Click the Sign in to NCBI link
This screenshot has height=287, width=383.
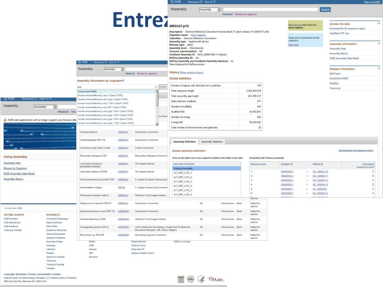(x=372, y=2)
